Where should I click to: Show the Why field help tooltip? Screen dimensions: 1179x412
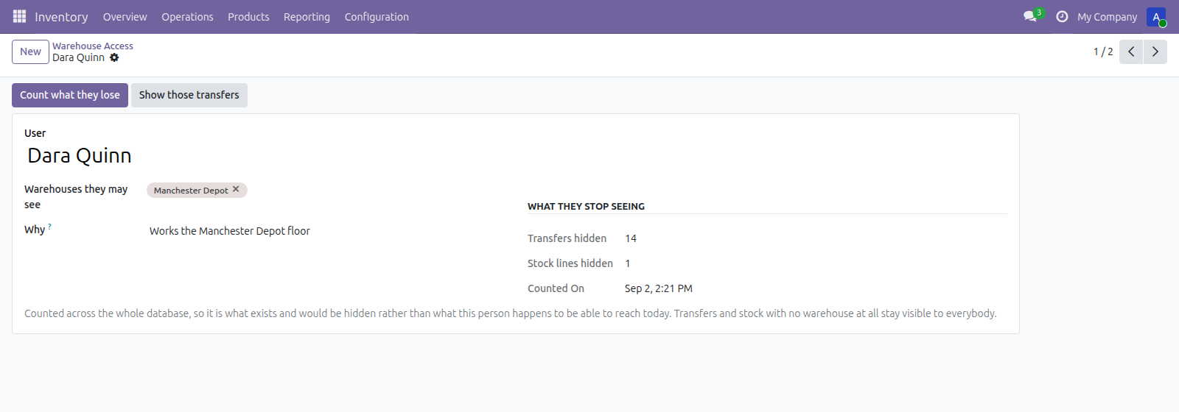tap(49, 226)
